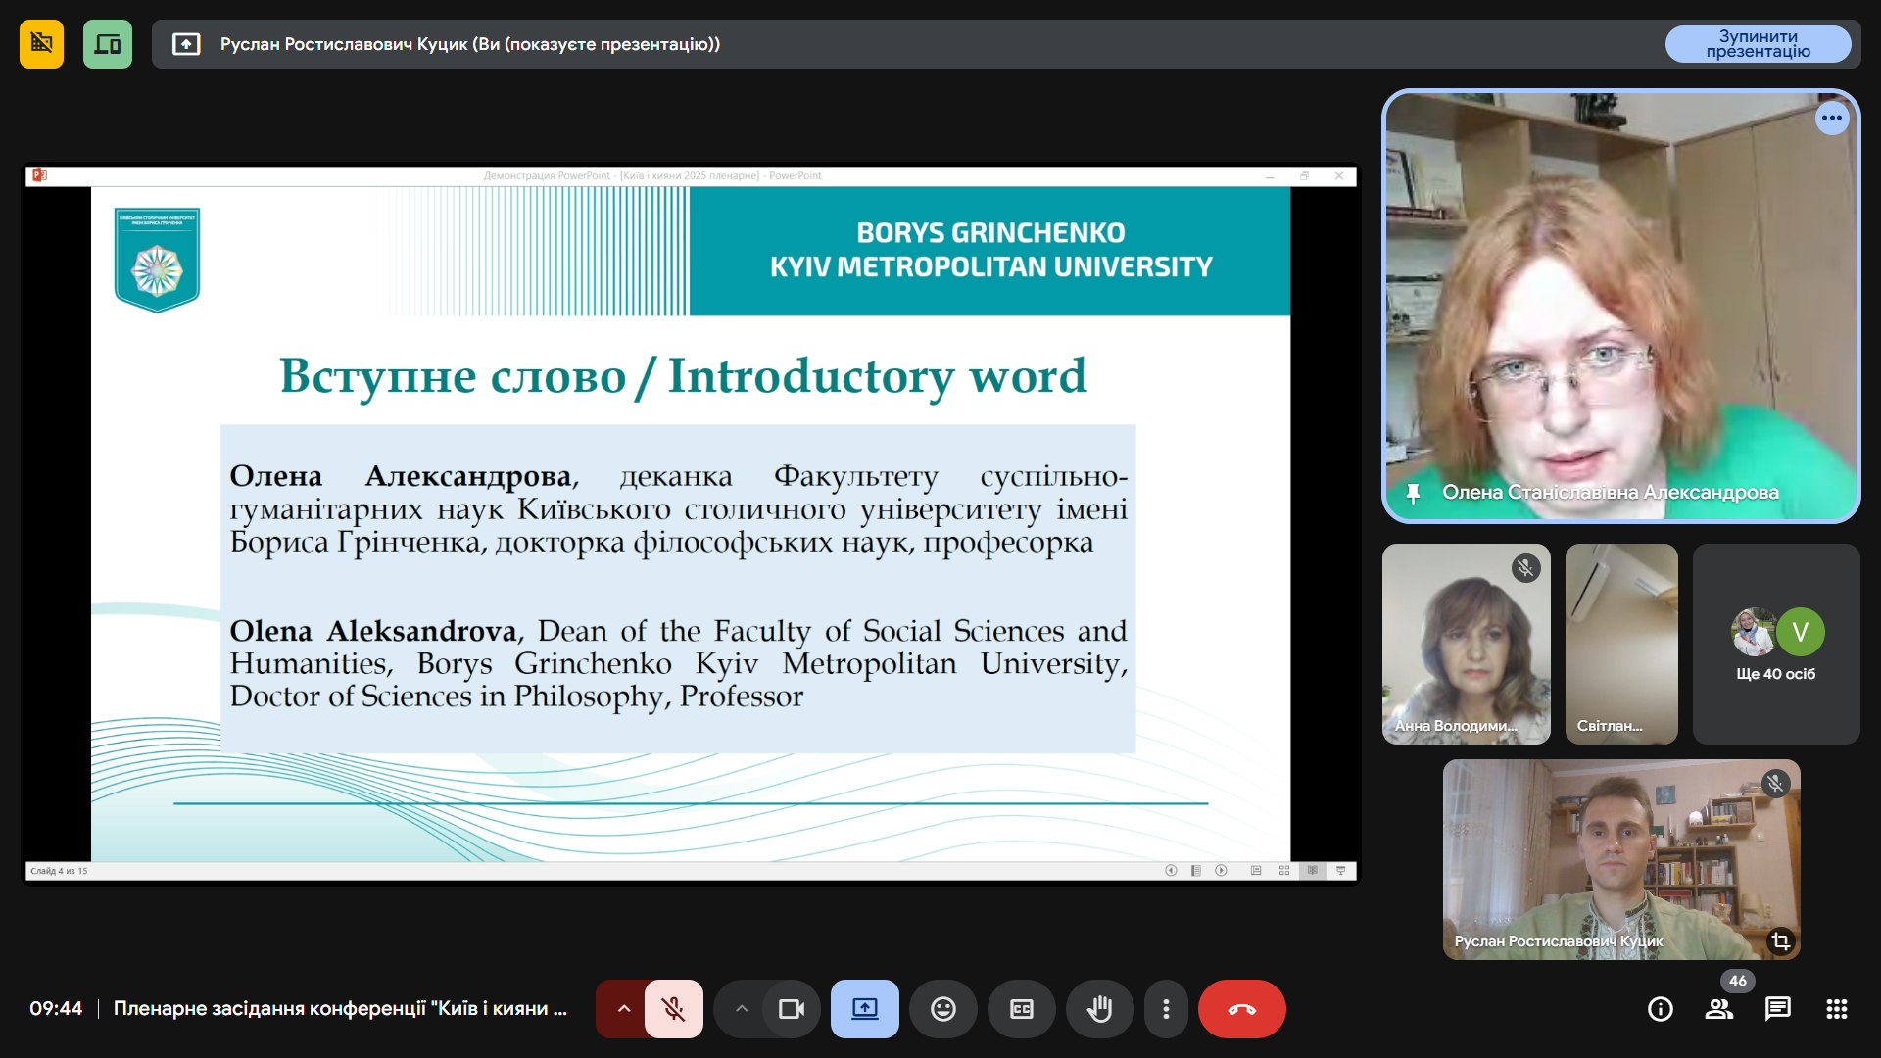The image size is (1881, 1058).
Task: Open the emoji reactions panel
Action: [942, 1009]
